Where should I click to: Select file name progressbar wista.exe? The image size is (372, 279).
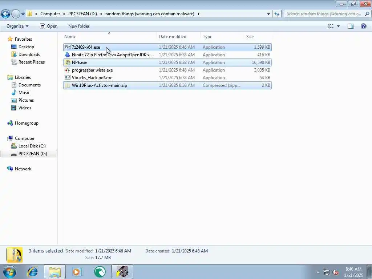point(92,70)
